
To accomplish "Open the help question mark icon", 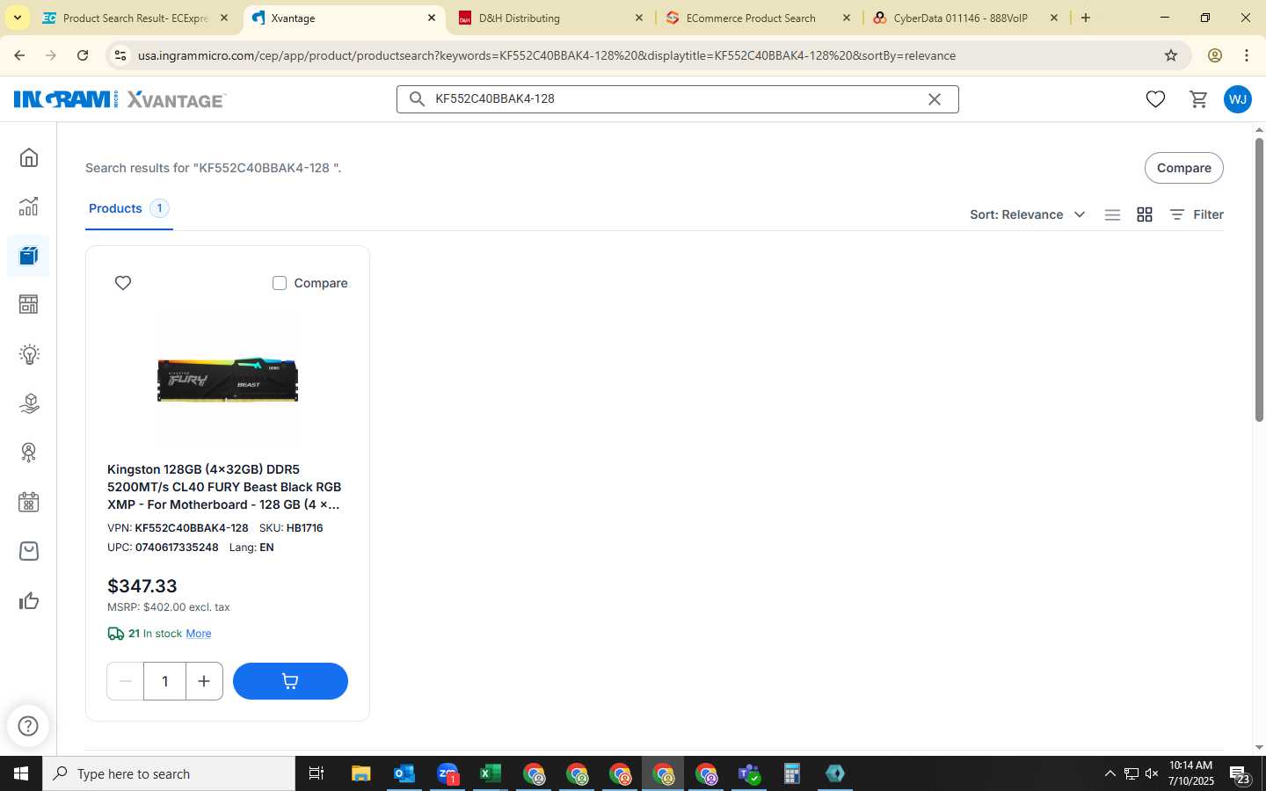I will (28, 726).
